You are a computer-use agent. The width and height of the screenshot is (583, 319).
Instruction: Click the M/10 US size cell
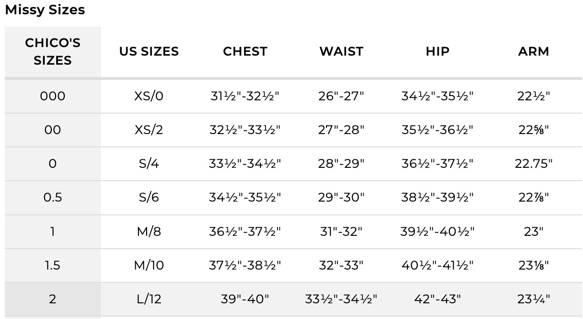click(149, 265)
